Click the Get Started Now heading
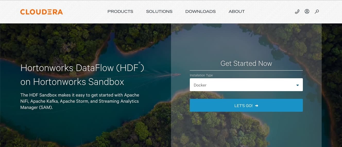Viewport: 342px width, 147px height. (x=246, y=64)
